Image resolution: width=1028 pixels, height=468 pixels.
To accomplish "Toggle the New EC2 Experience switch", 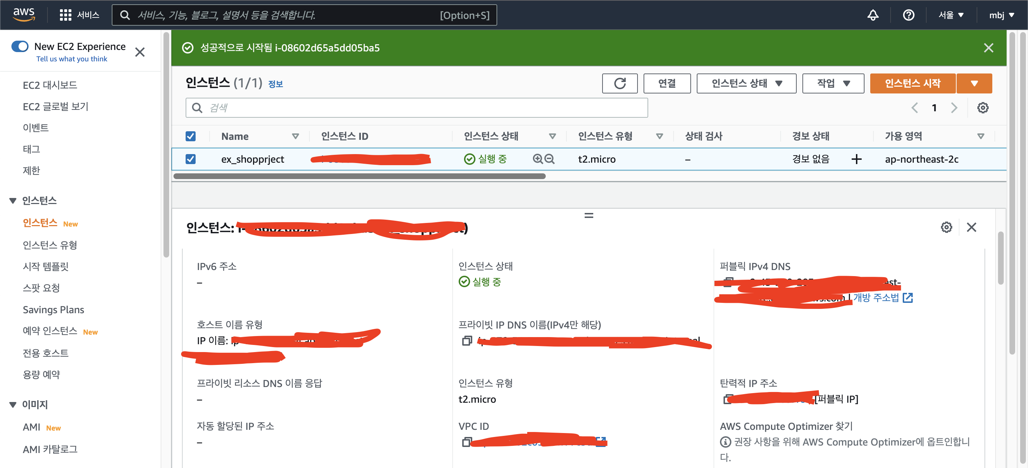I will (20, 47).
